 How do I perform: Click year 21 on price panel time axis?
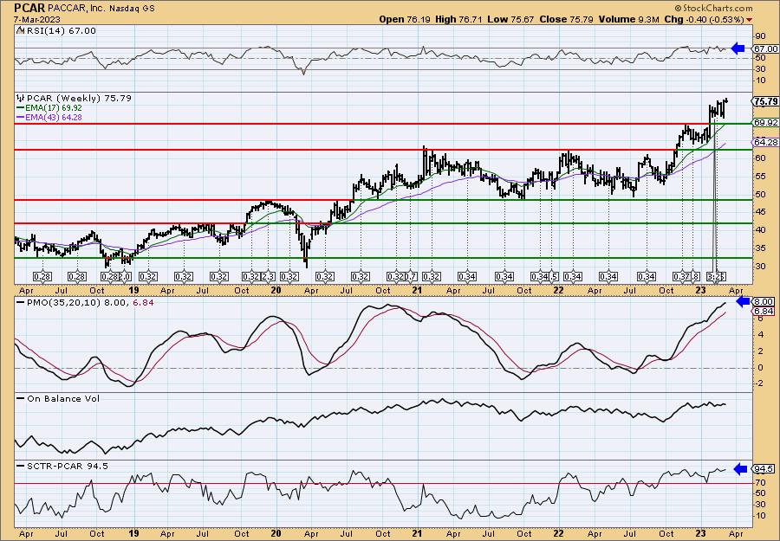tap(417, 290)
